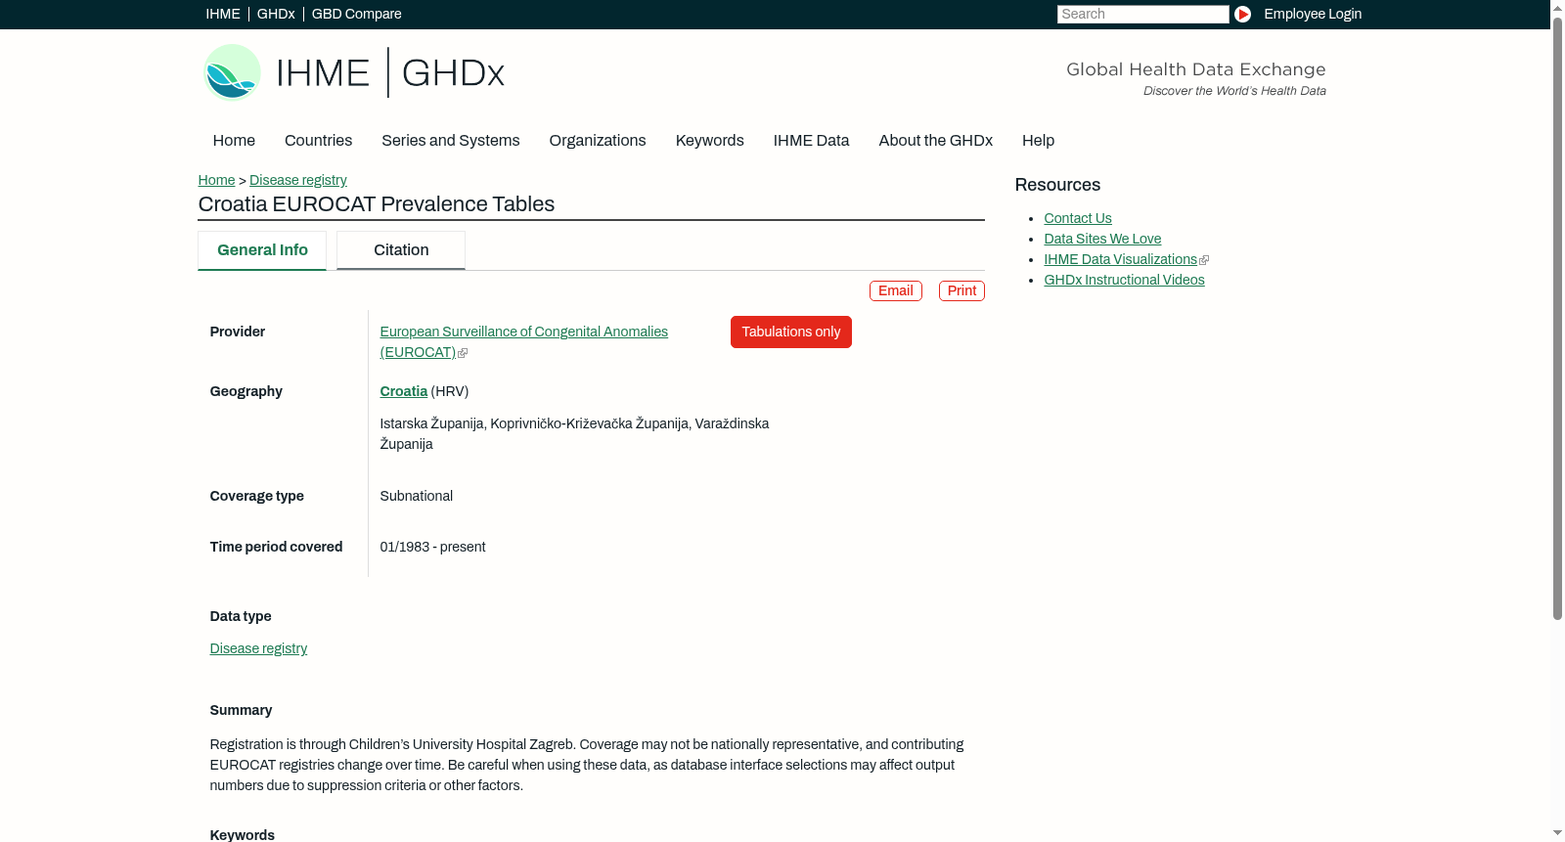
Task: Open GHDx link in top bar
Action: coord(276,14)
